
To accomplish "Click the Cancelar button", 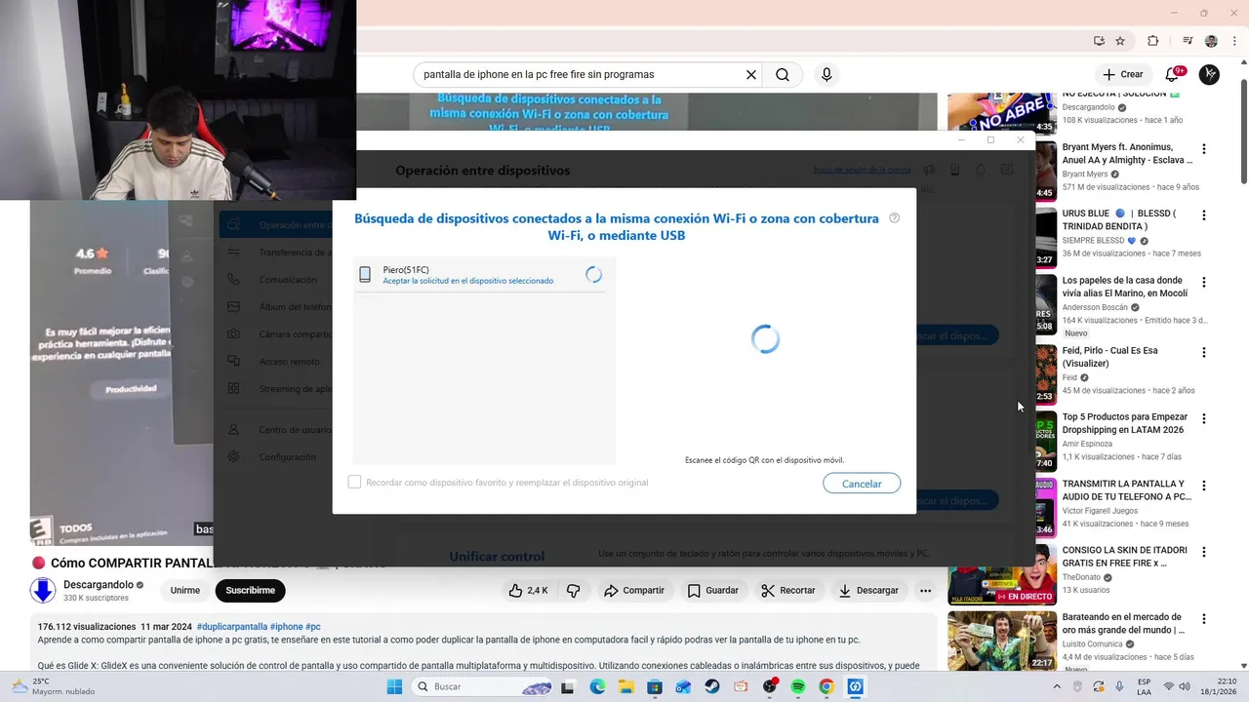I will 862,484.
